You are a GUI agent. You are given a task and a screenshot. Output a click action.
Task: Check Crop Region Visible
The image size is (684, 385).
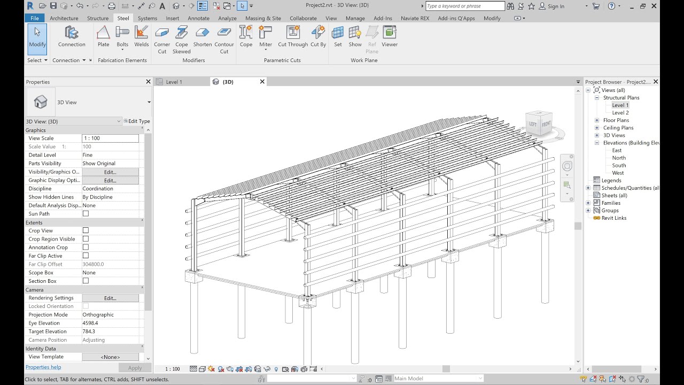click(85, 239)
